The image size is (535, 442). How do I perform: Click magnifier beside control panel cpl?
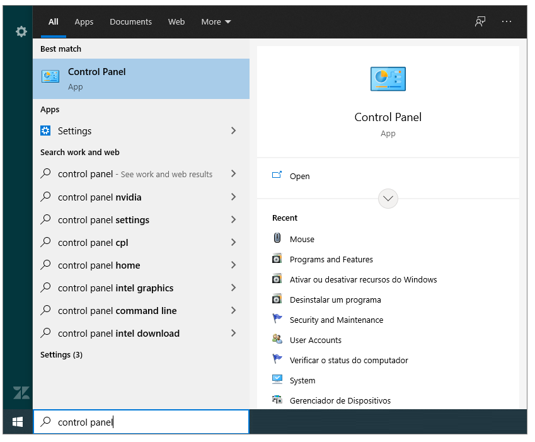[45, 242]
